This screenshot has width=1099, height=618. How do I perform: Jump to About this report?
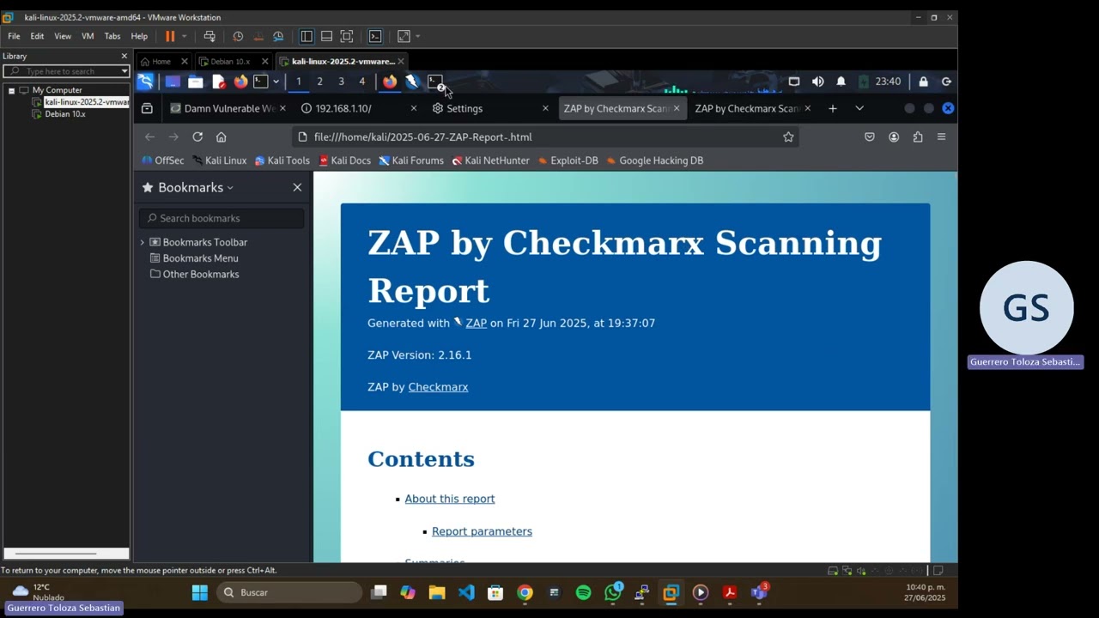point(450,499)
